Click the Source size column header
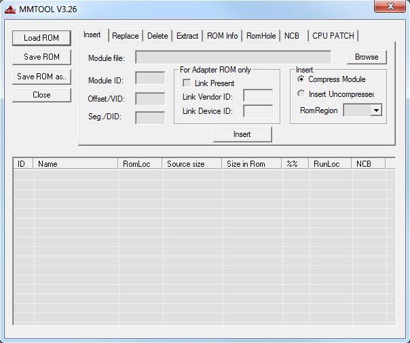410x343 pixels. (192, 163)
